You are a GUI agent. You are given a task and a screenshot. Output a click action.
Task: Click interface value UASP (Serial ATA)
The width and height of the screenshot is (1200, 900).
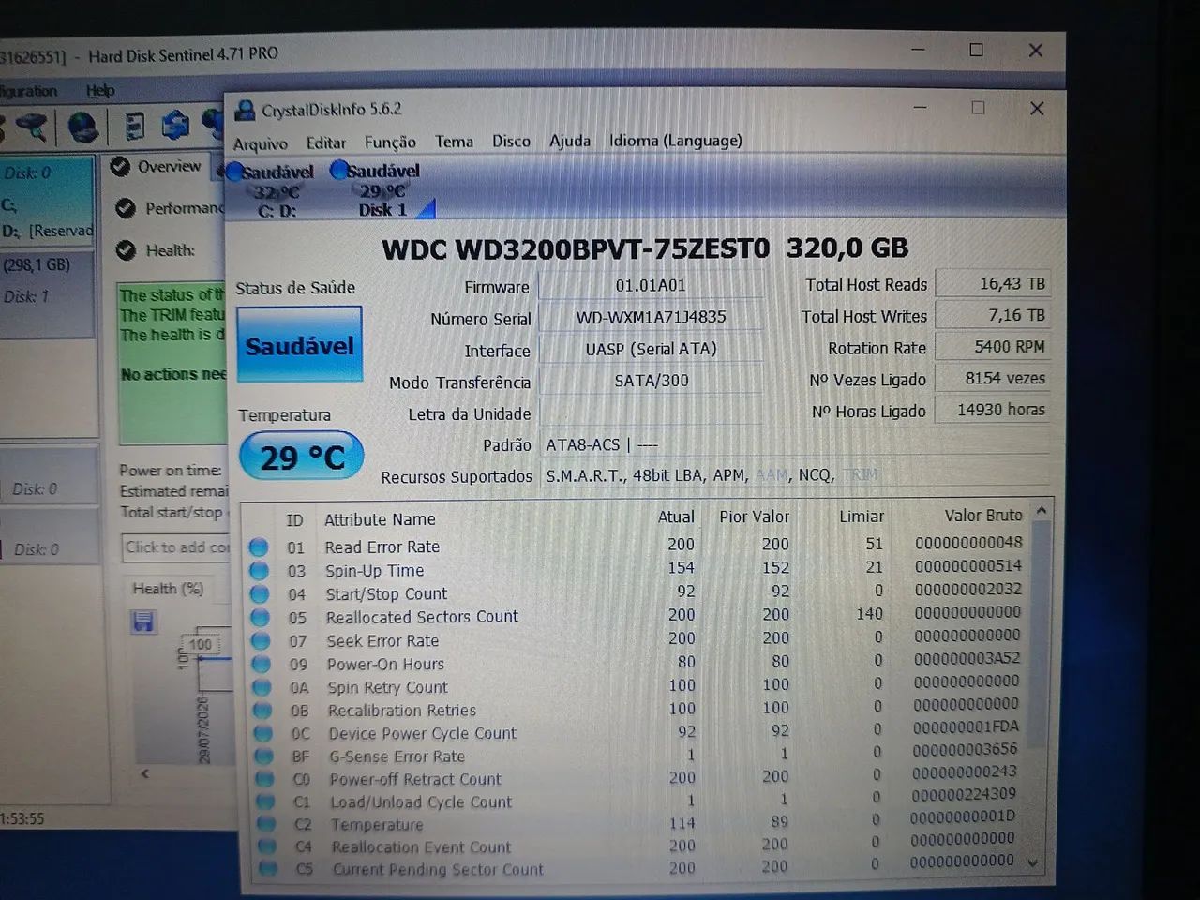click(x=651, y=349)
